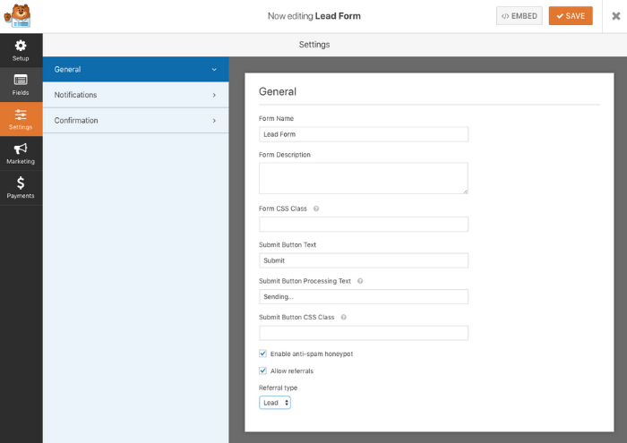Uncheck the Allow referrals checkbox
Screen dimensions: 627x443
point(263,371)
